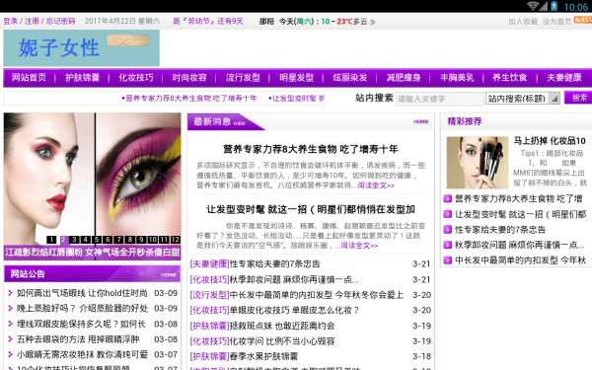Screen dimensions: 592x370
Task: Open notice 埋线双眼皮能保持多久呢
Action: click(81, 324)
